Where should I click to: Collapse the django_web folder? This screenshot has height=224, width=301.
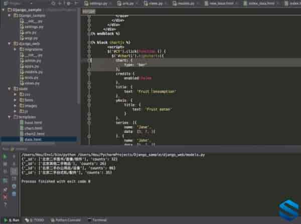coord(8,44)
